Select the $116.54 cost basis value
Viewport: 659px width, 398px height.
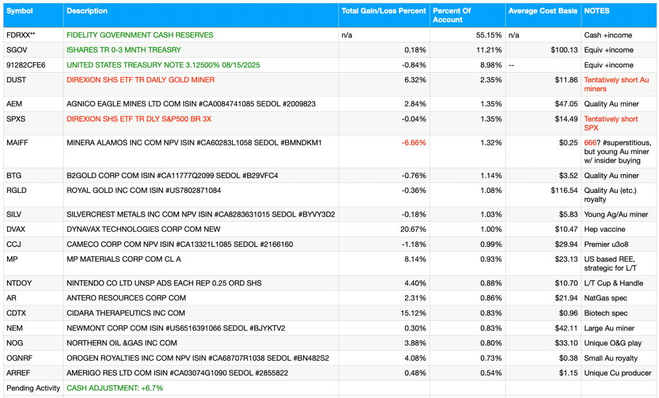coord(564,190)
